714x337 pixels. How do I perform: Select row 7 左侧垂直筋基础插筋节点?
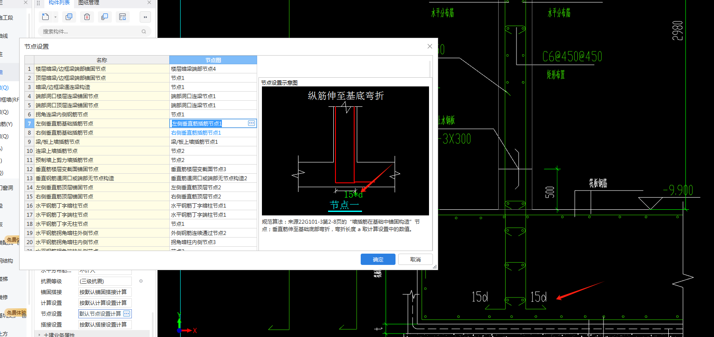pos(101,123)
